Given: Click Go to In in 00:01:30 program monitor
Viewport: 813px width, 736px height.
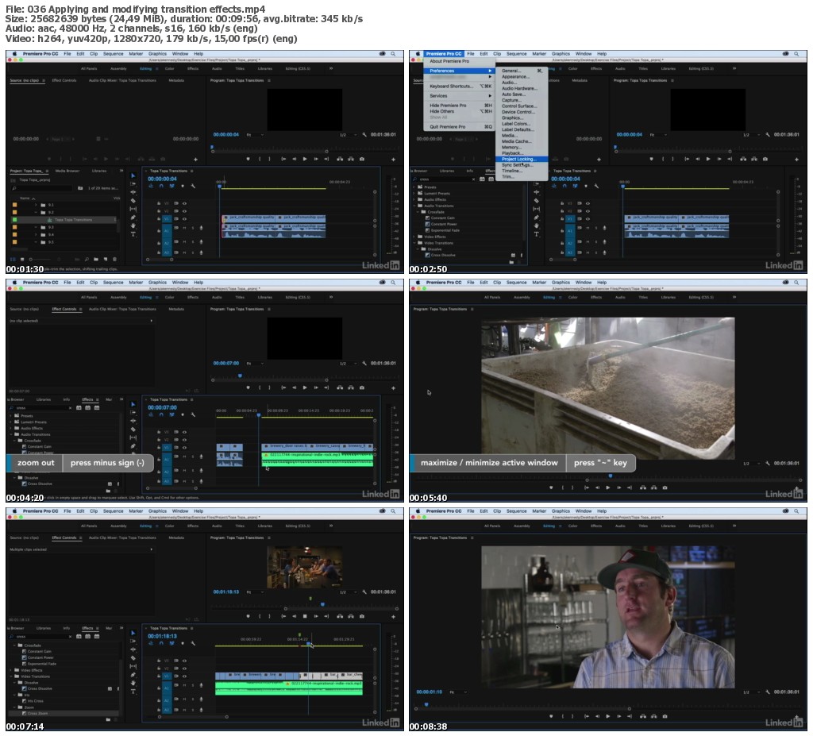Looking at the screenshot, I should 283,160.
